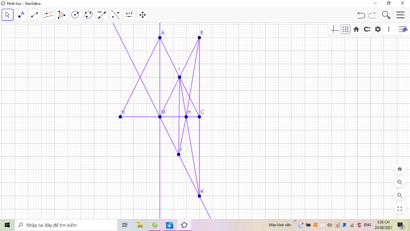This screenshot has height=231, width=410.
Task: Open the GeoGebra search magnifier
Action: [386, 15]
